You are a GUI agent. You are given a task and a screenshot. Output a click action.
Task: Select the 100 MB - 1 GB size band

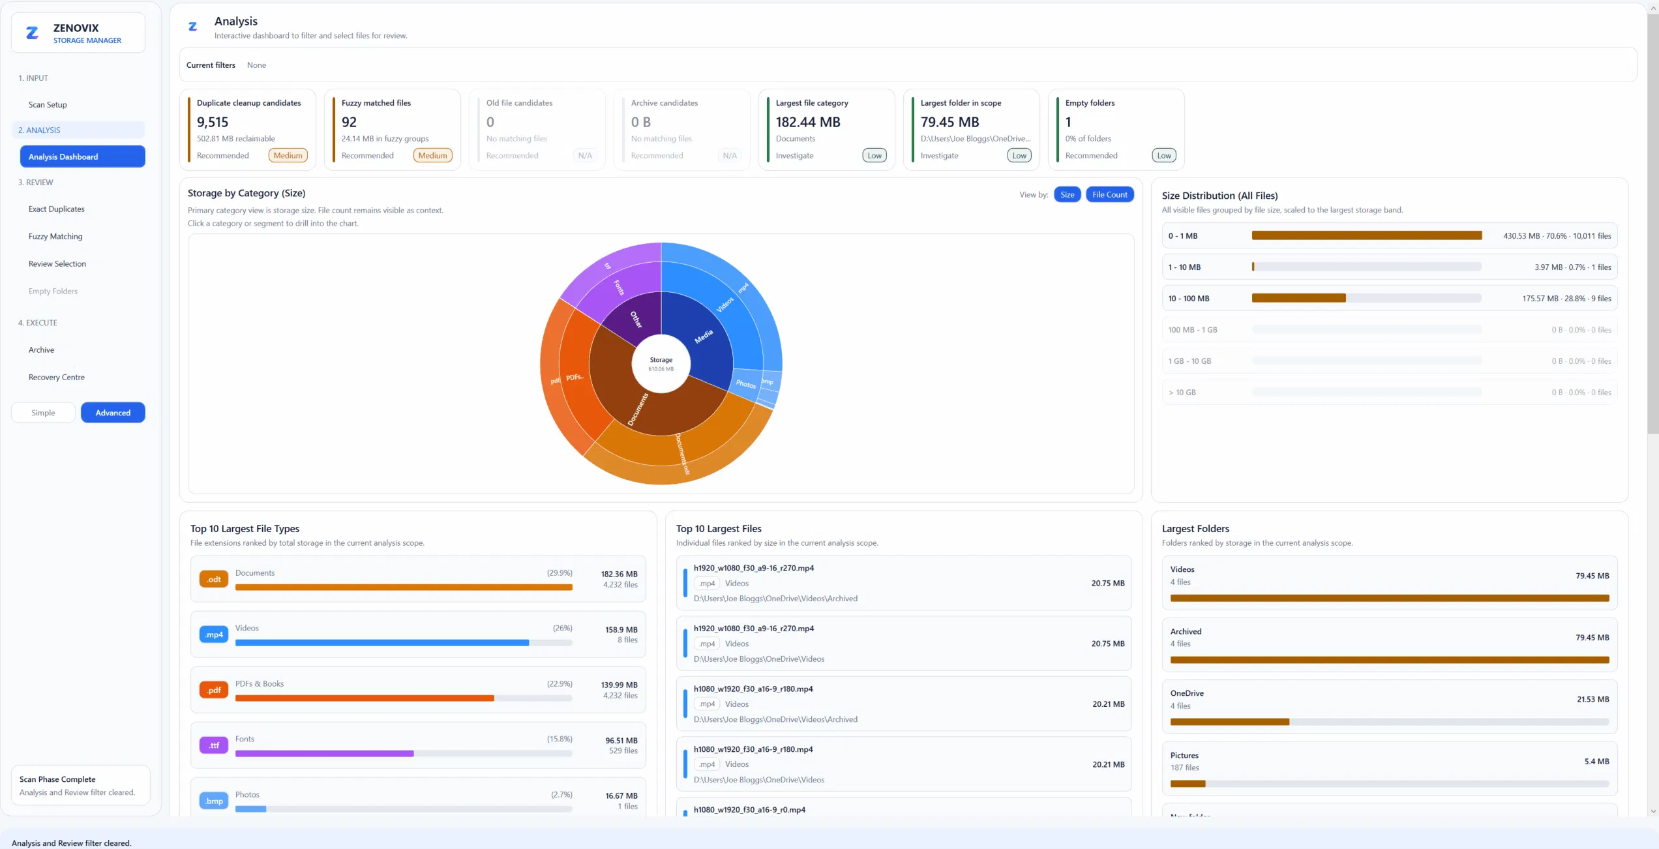coord(1389,329)
